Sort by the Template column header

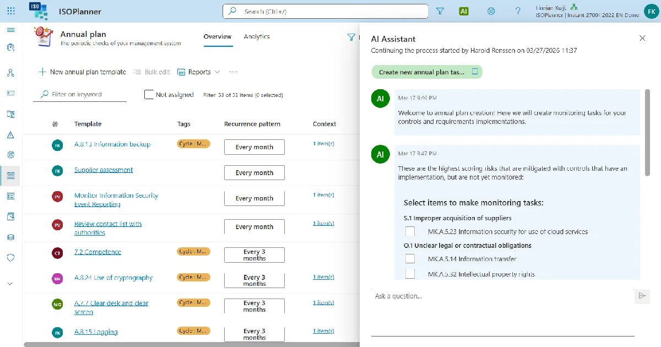[88, 124]
